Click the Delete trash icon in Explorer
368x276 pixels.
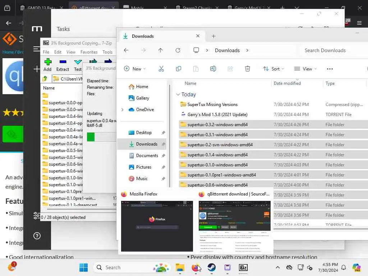[x=247, y=69]
